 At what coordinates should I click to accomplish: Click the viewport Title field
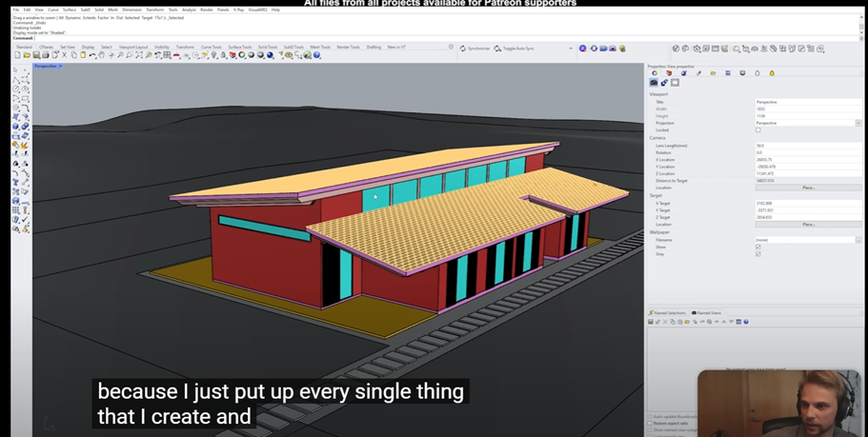pos(808,102)
